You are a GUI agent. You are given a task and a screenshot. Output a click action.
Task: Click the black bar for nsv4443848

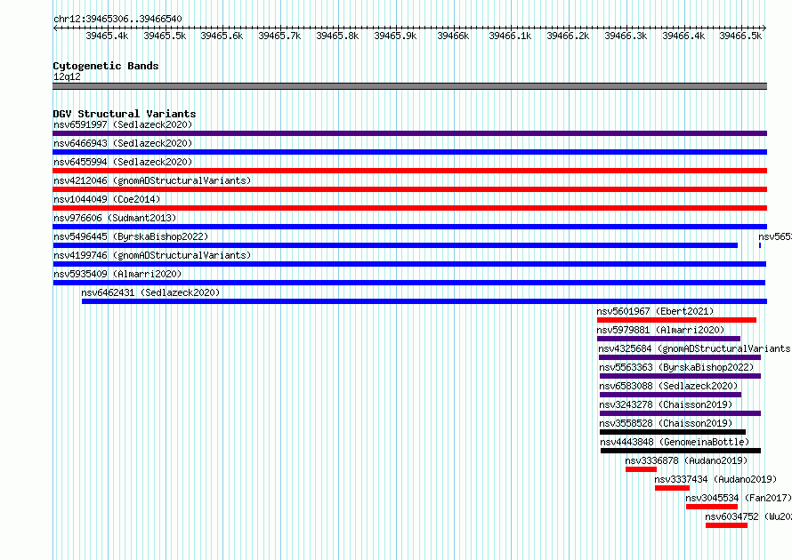pyautogui.click(x=681, y=451)
